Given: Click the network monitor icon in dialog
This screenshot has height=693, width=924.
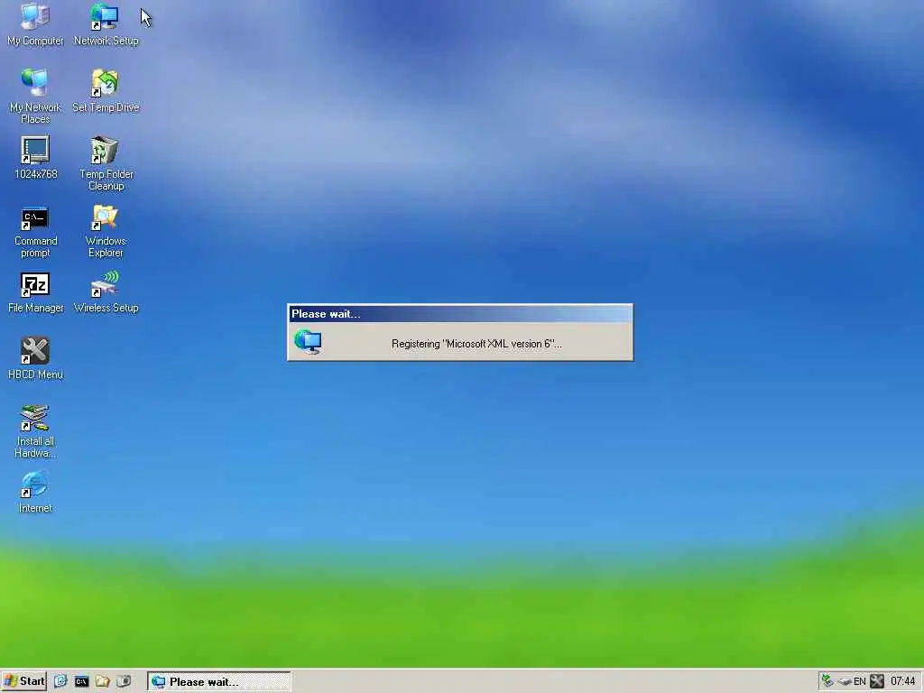Looking at the screenshot, I should click(x=308, y=342).
